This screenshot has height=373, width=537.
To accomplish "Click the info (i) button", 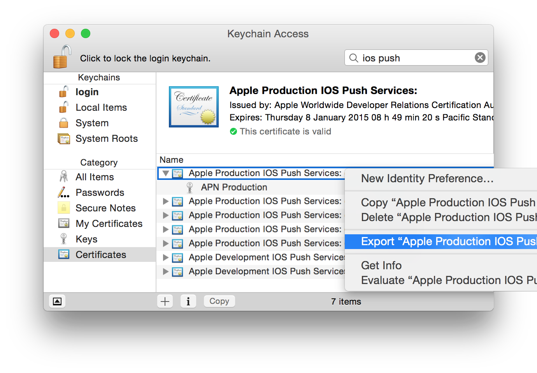I will click(188, 302).
